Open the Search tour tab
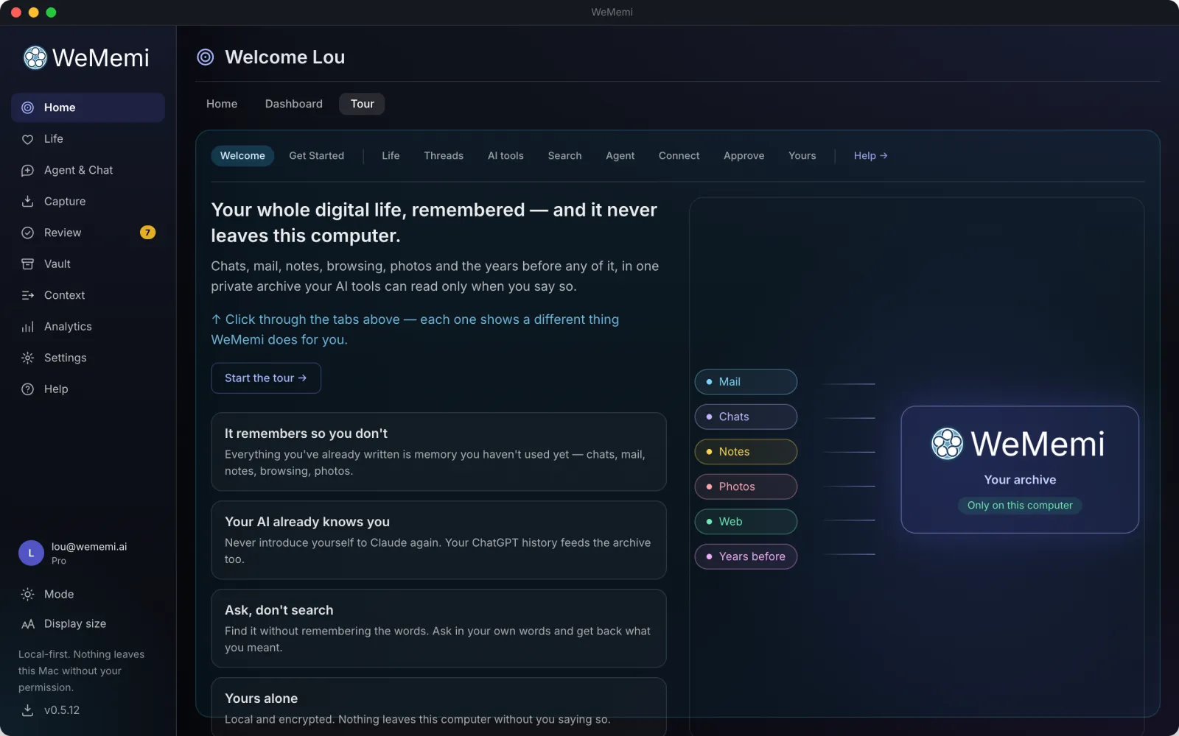The image size is (1179, 736). point(564,156)
